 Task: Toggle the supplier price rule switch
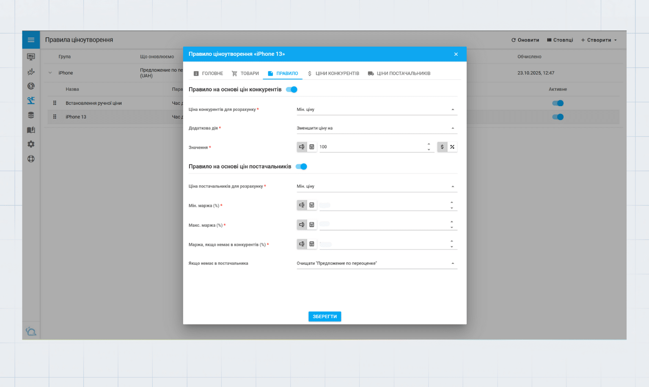tap(301, 167)
